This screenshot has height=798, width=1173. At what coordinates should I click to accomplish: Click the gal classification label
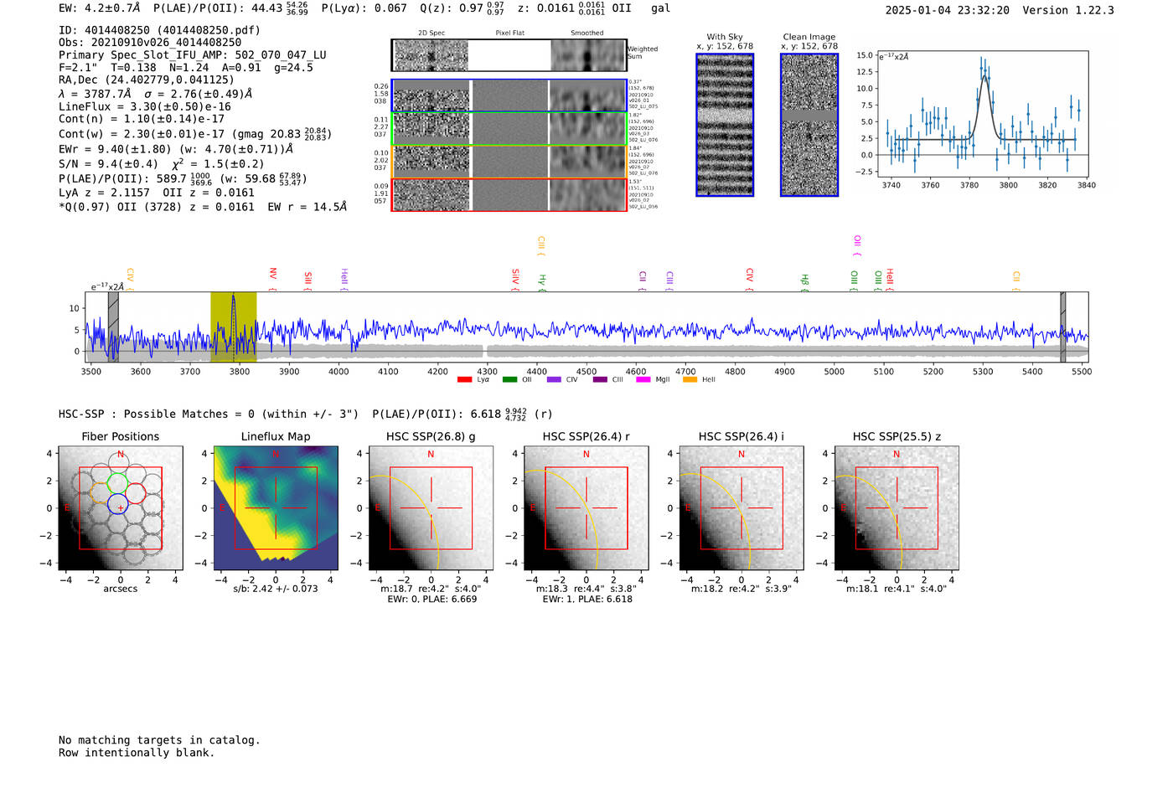(x=661, y=8)
